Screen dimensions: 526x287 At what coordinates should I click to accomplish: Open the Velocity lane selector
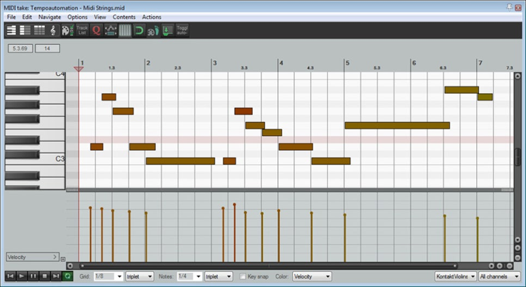tap(33, 257)
